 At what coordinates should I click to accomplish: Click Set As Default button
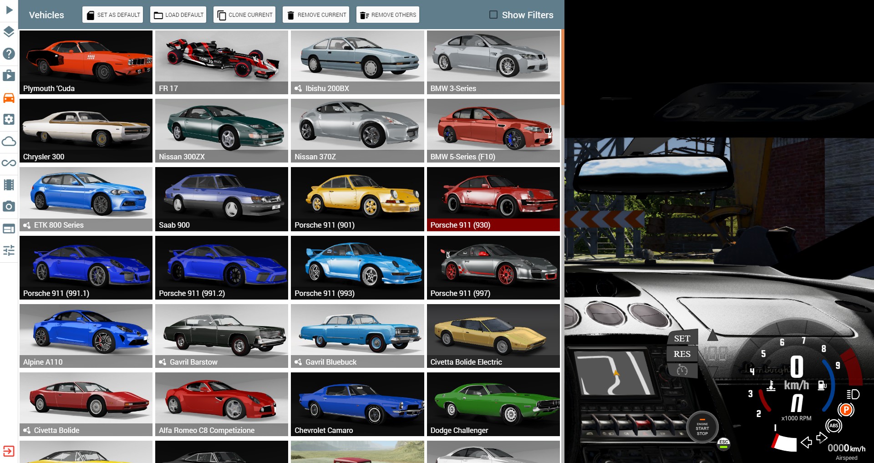[113, 15]
